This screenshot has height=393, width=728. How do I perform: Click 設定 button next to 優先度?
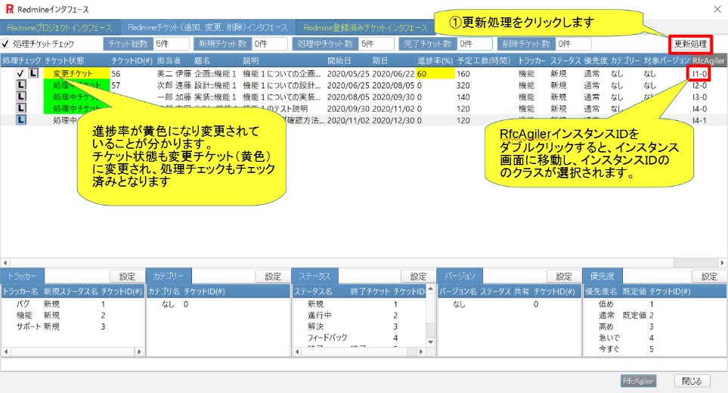tap(709, 277)
